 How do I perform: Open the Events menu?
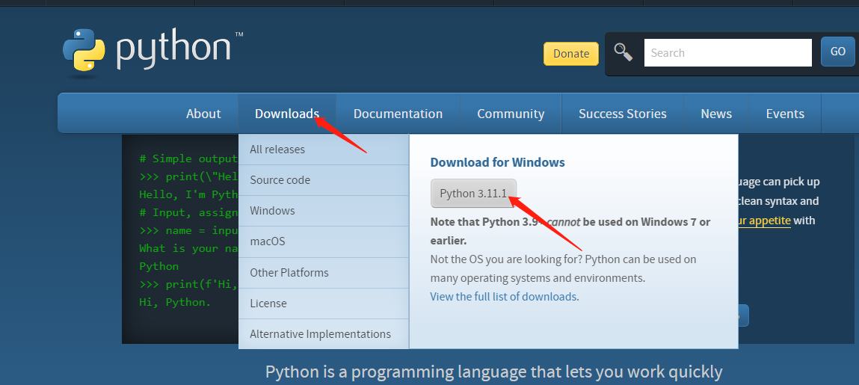785,114
